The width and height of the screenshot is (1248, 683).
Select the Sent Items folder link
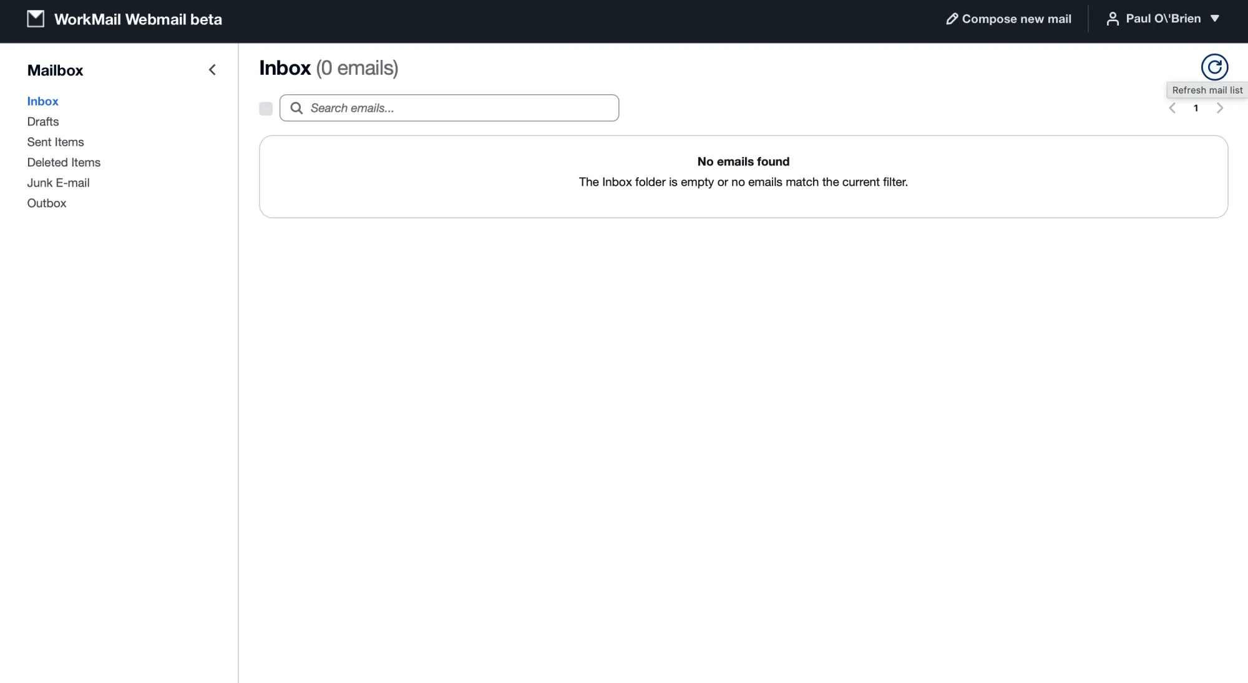[56, 142]
